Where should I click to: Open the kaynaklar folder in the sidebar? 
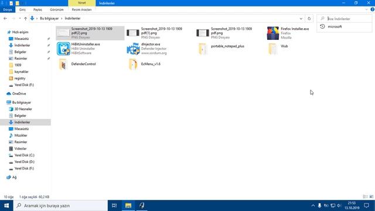(x=21, y=72)
